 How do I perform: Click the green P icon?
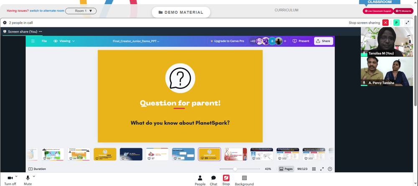pos(396,23)
